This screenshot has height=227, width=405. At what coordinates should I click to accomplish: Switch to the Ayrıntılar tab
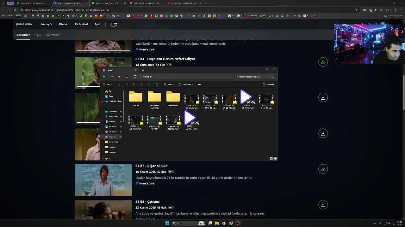(53, 35)
